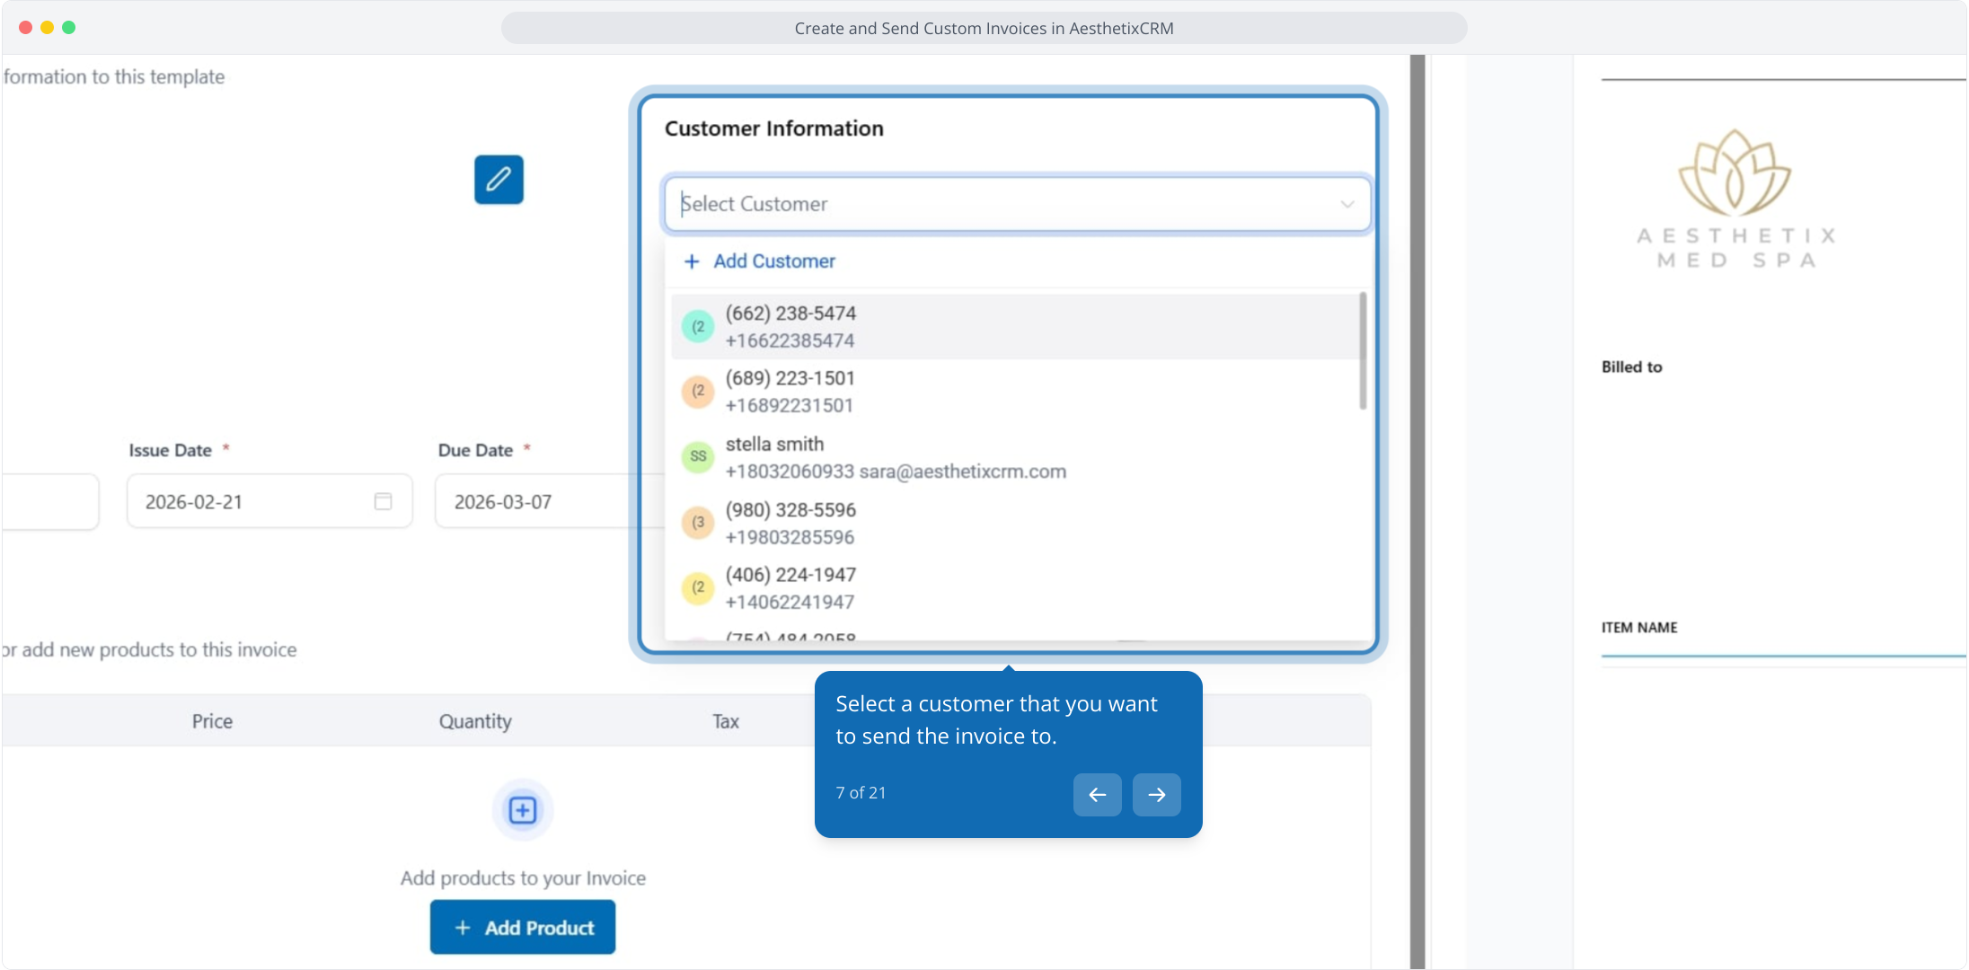Click the red close window button
Screen dimensions: 1969x970
point(25,27)
